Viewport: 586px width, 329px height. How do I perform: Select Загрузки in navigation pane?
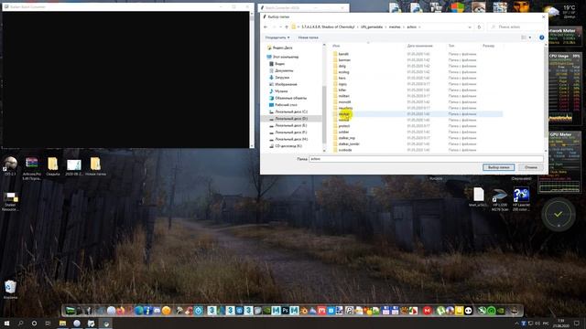(x=278, y=77)
